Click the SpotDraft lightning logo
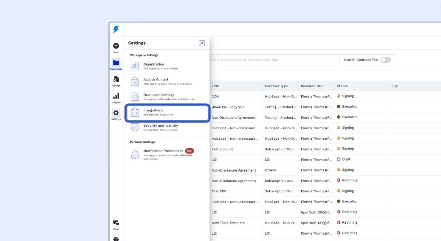Viewport: 441px width, 241px height. pyautogui.click(x=116, y=29)
